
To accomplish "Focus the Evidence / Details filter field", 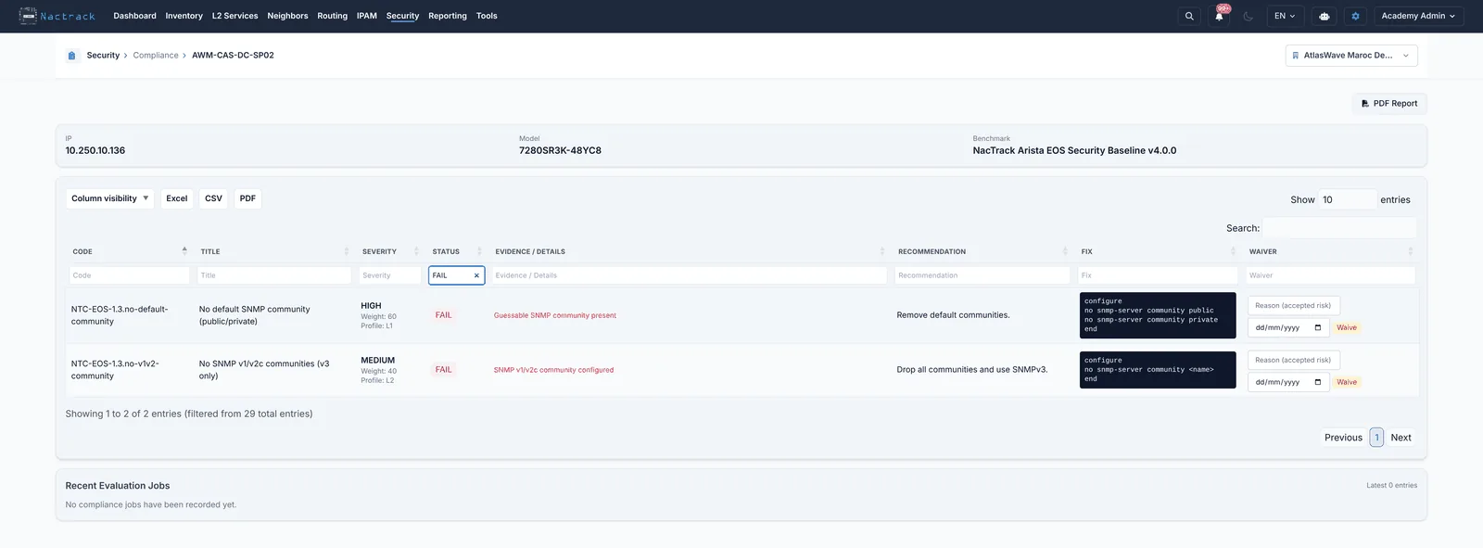I will click(689, 275).
